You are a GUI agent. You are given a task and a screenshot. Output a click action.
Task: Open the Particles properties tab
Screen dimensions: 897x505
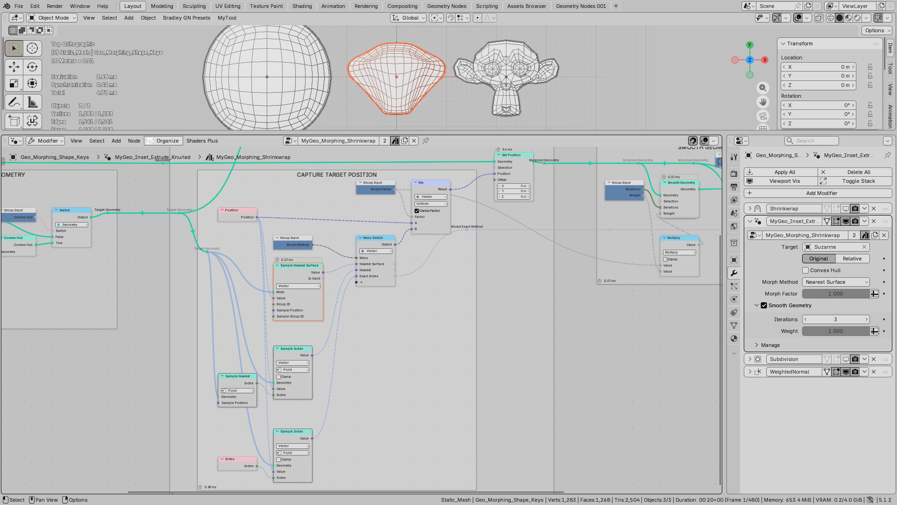pyautogui.click(x=734, y=286)
